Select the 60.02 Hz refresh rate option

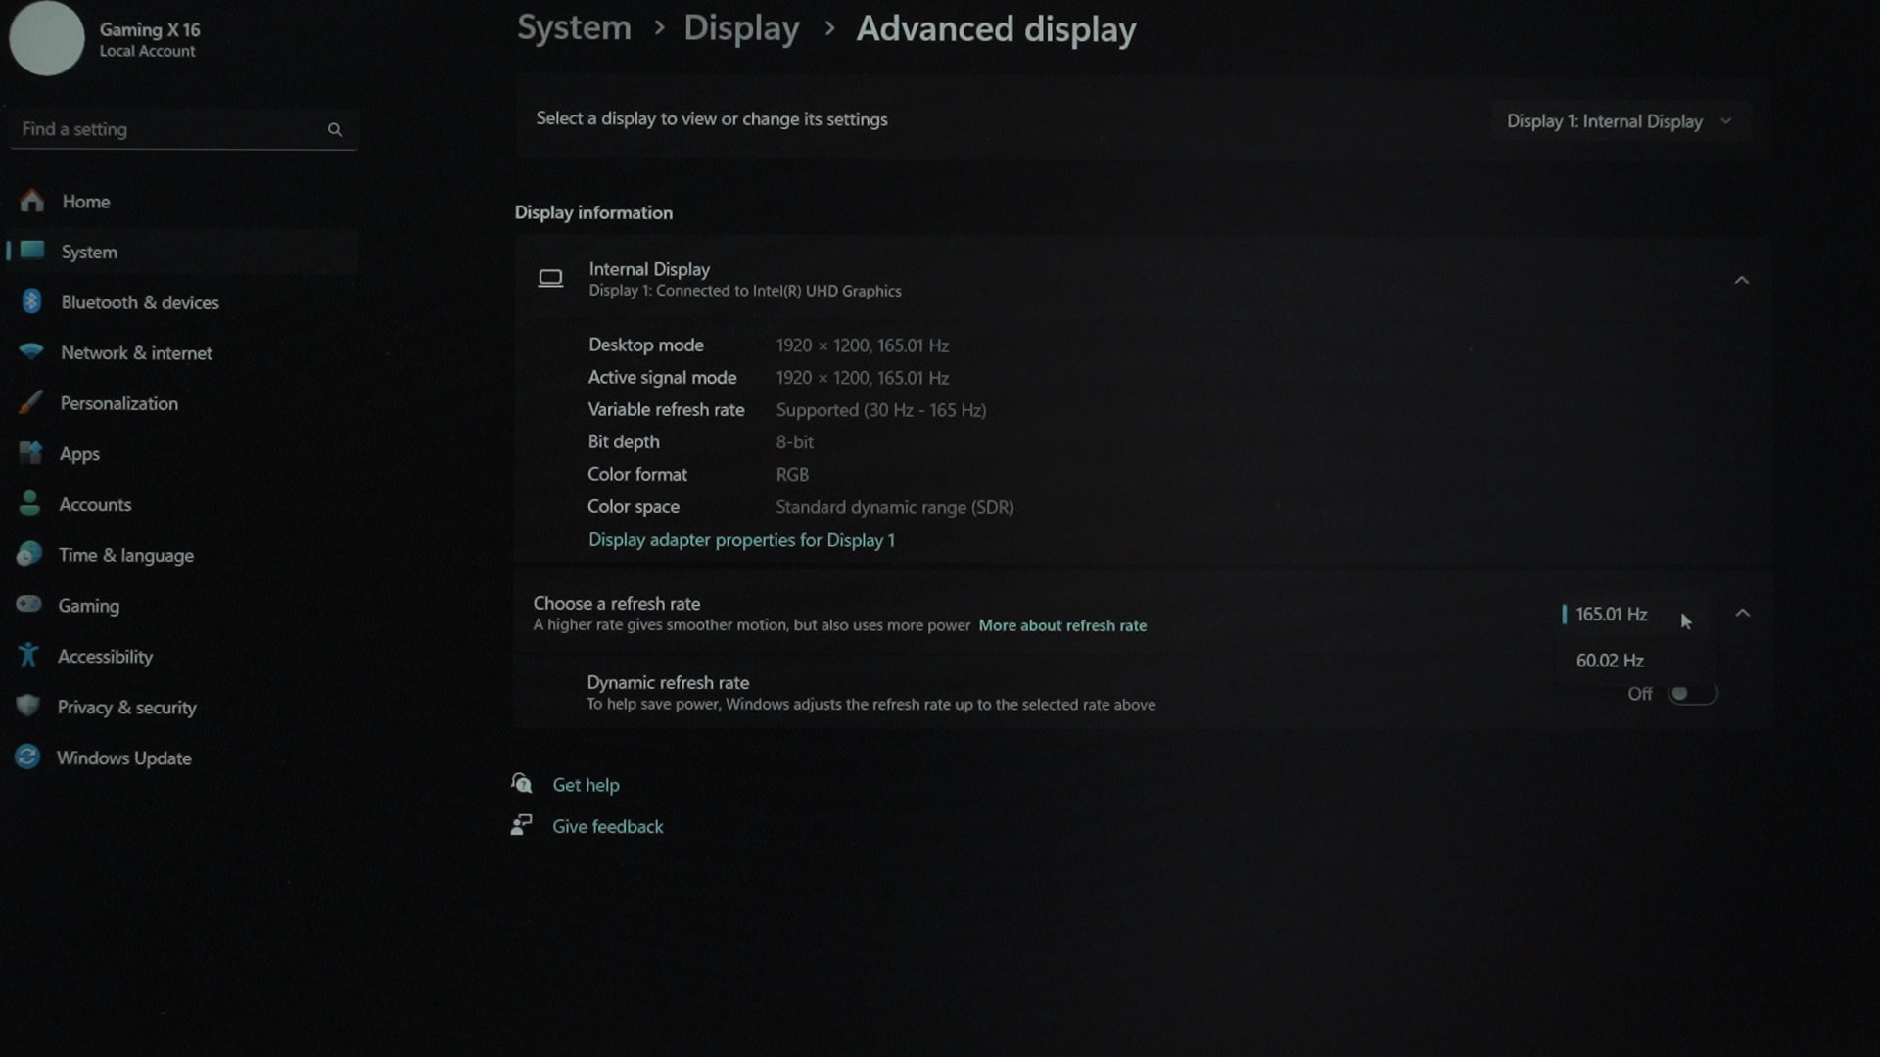(1609, 661)
